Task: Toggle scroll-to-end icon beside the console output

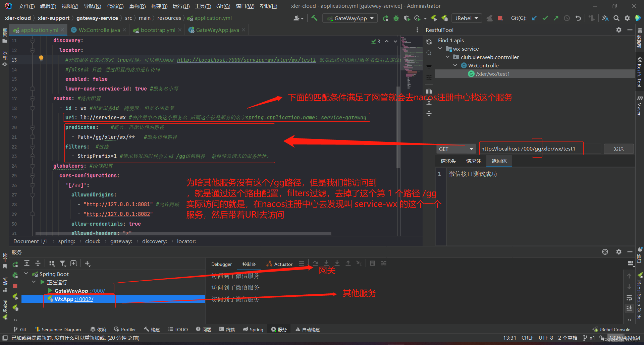Action: tap(629, 308)
